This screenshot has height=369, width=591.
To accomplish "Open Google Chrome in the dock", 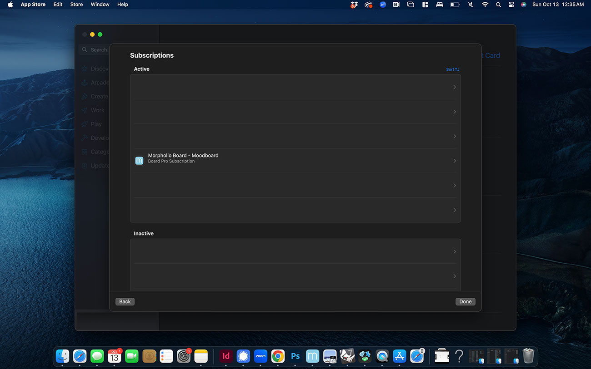I will [278, 356].
